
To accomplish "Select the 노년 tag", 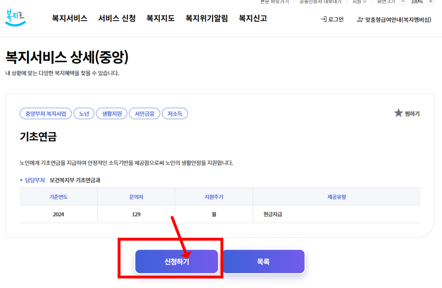I will 84,114.
